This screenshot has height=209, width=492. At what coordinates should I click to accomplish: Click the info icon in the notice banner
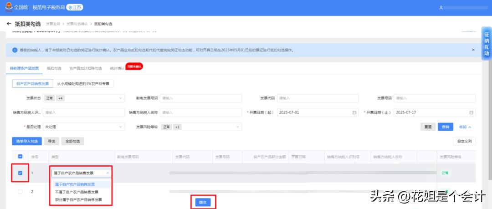(x=15, y=50)
